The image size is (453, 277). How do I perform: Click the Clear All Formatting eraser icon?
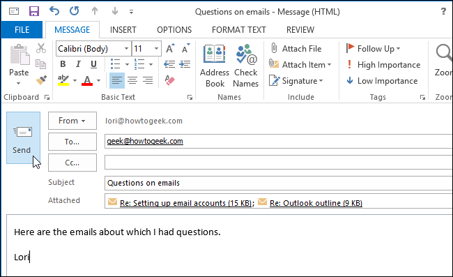pyautogui.click(x=170, y=80)
